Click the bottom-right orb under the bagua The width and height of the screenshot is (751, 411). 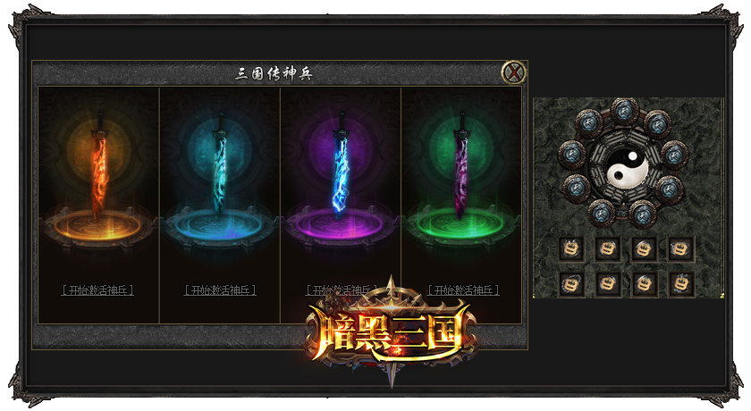[643, 214]
